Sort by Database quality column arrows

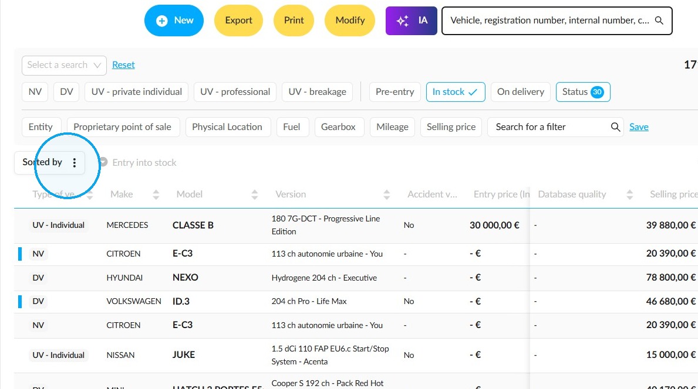click(629, 194)
